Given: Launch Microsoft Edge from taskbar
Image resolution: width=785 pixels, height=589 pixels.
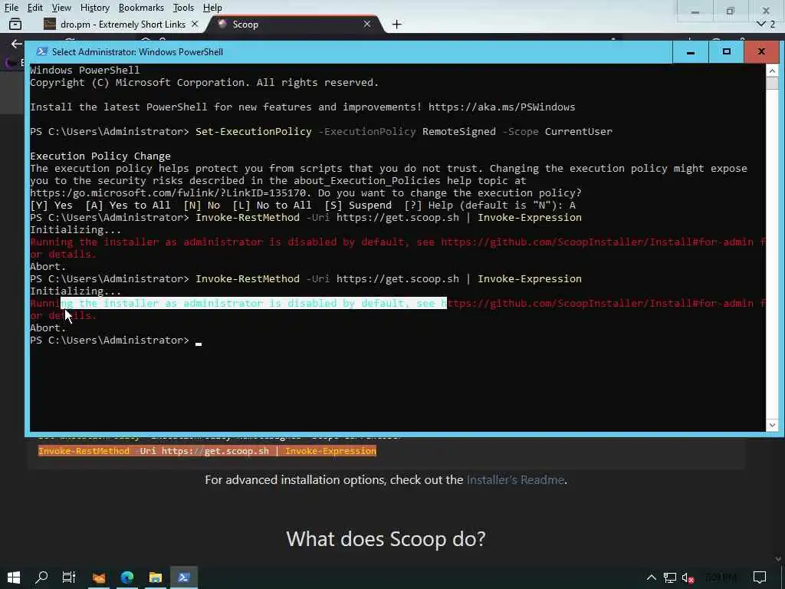Looking at the screenshot, I should tap(127, 577).
